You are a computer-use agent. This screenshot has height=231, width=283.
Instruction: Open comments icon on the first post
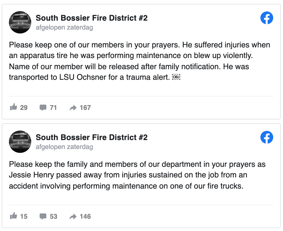pyautogui.click(x=43, y=108)
